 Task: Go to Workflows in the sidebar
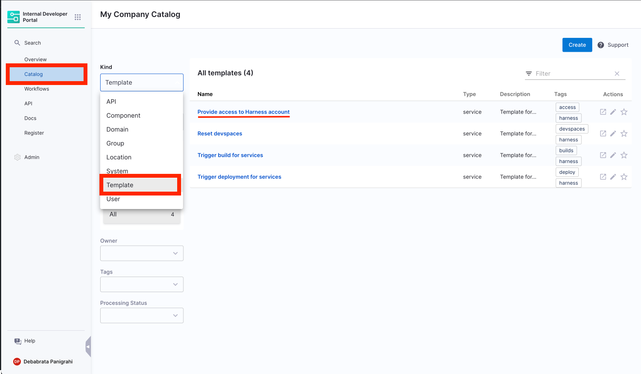click(37, 89)
